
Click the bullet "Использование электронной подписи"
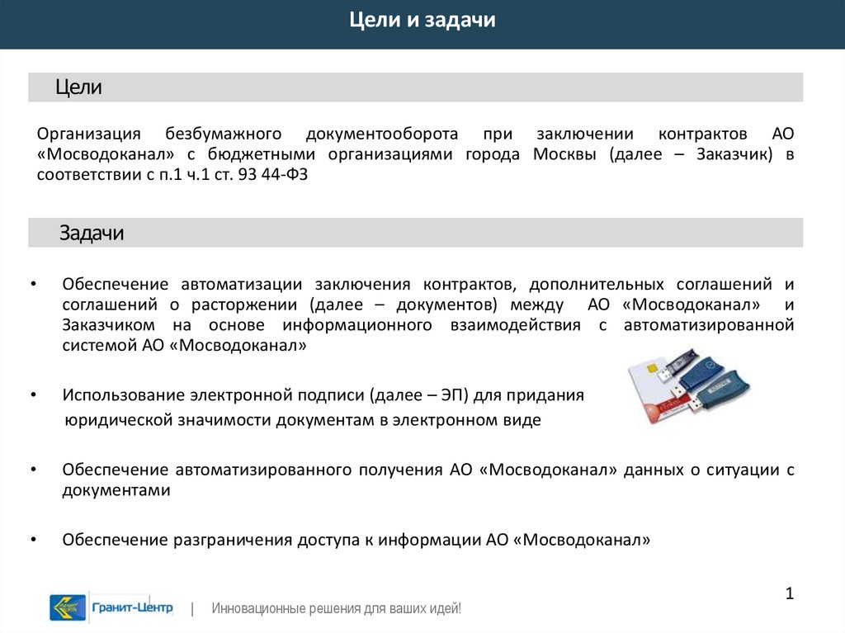tap(323, 407)
